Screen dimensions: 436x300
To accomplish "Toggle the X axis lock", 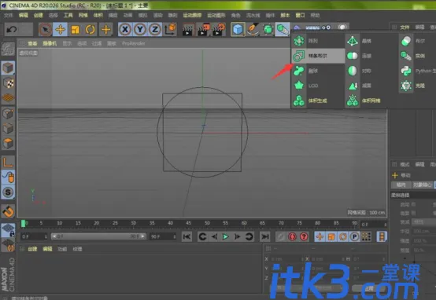I will point(125,29).
